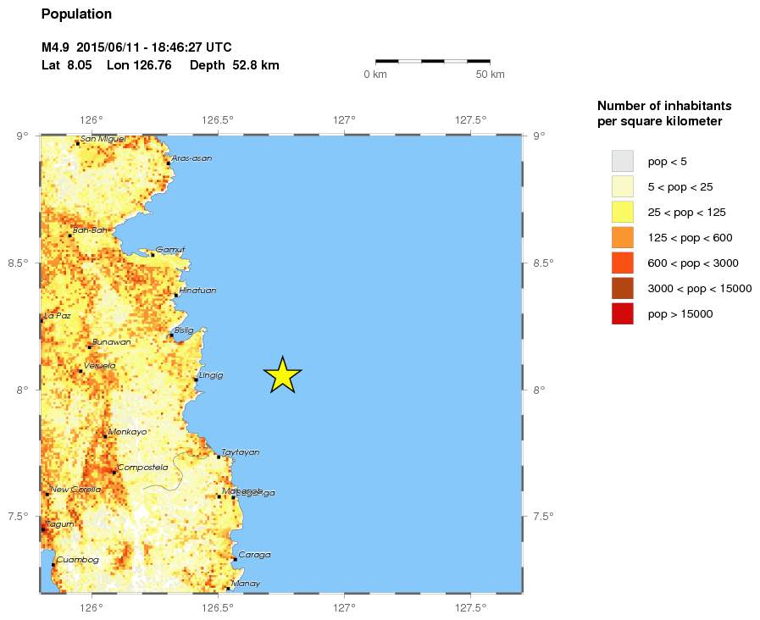Image resolution: width=760 pixels, height=620 pixels.
Task: Click the 50 km scale bar
Action: (432, 61)
